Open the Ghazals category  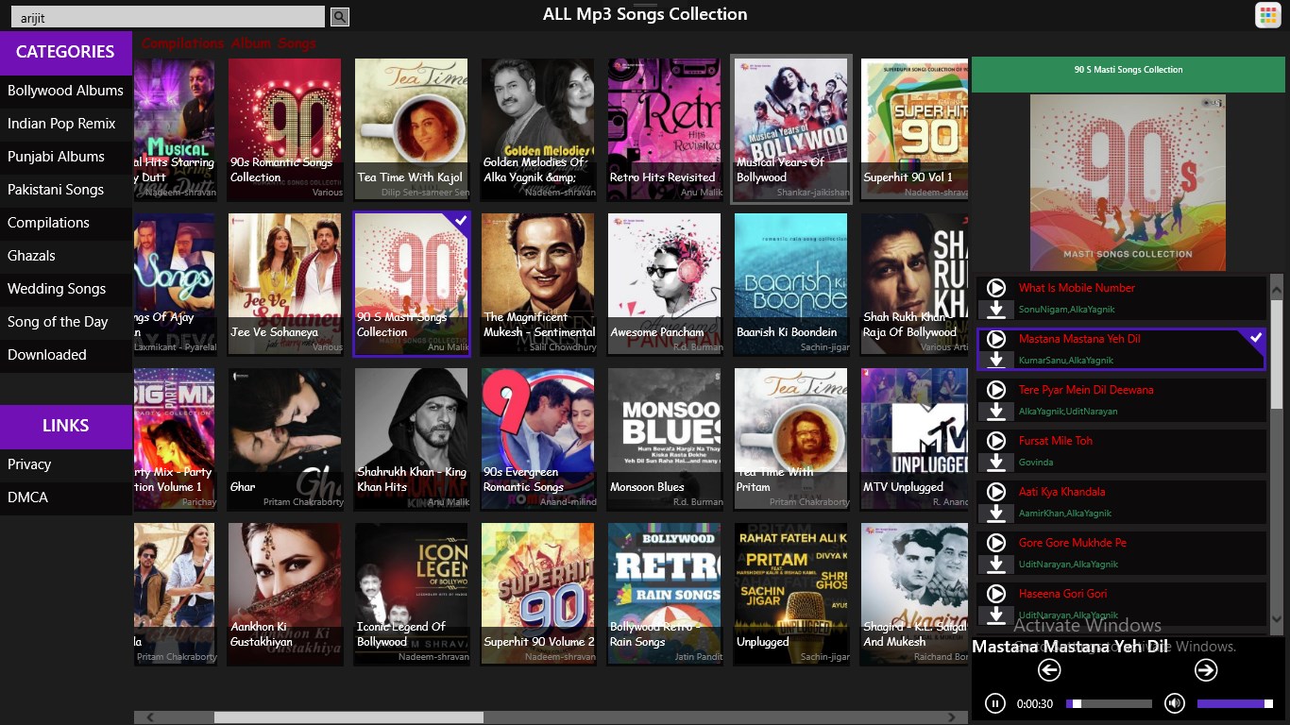tap(66, 256)
